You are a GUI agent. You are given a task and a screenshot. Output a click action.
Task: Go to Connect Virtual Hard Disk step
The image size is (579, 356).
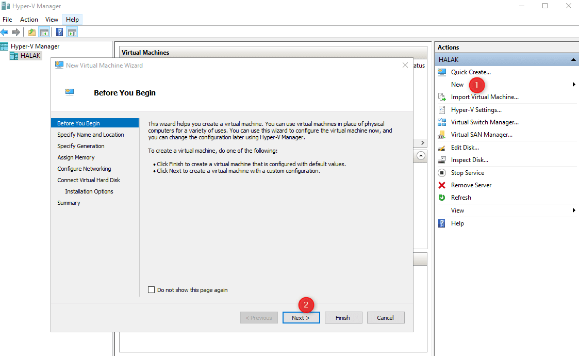point(89,180)
